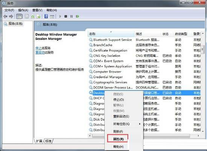This screenshot has height=151, width=207.
Task: Click the horizontal scrollbar left arrow
Action: coord(90,136)
